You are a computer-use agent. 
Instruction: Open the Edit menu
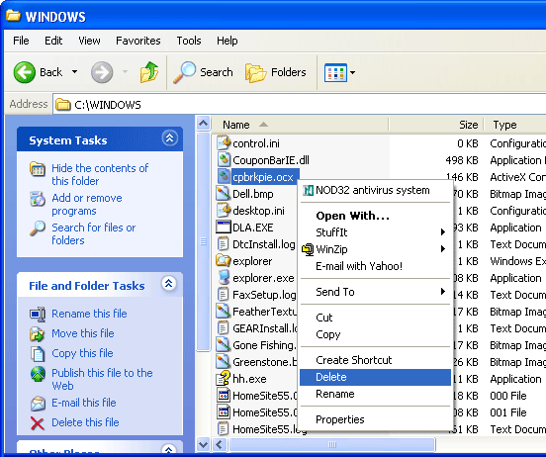pyautogui.click(x=53, y=41)
